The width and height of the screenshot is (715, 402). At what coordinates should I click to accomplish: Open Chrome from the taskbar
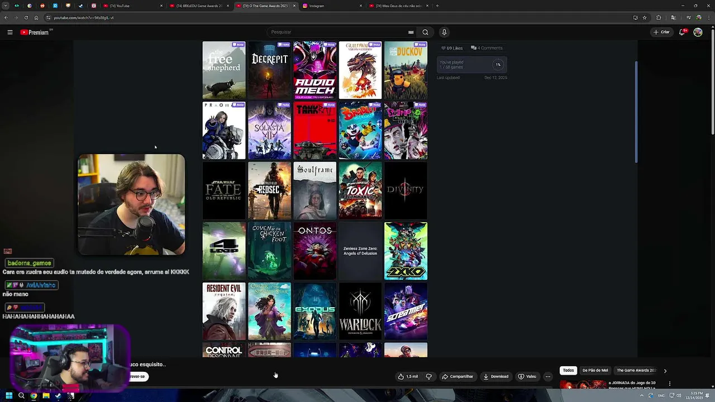tap(34, 396)
